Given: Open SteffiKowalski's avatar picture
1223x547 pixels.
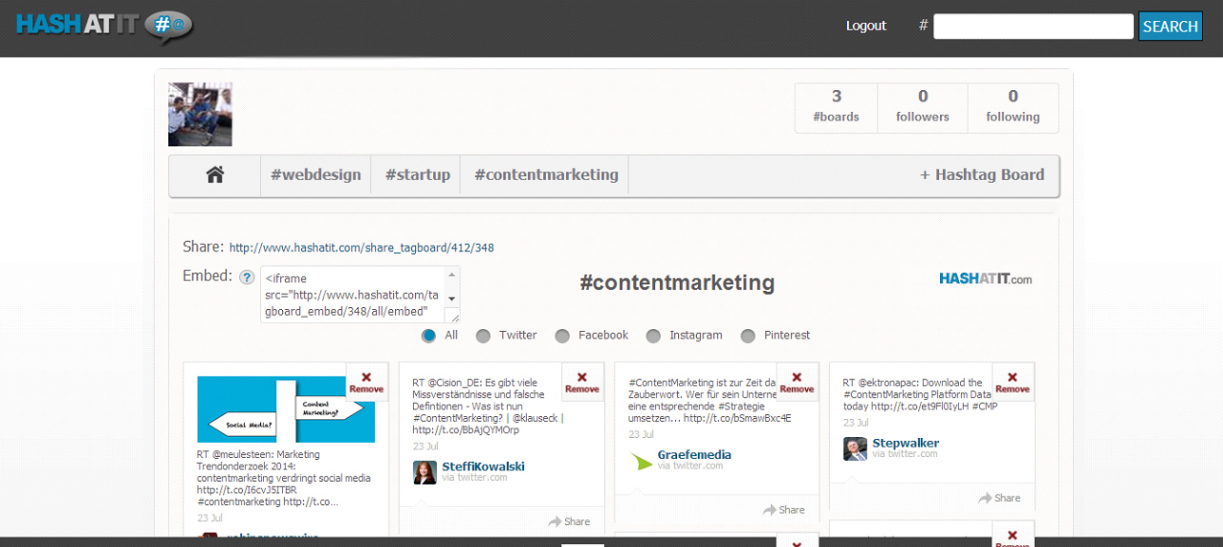Looking at the screenshot, I should (x=424, y=472).
